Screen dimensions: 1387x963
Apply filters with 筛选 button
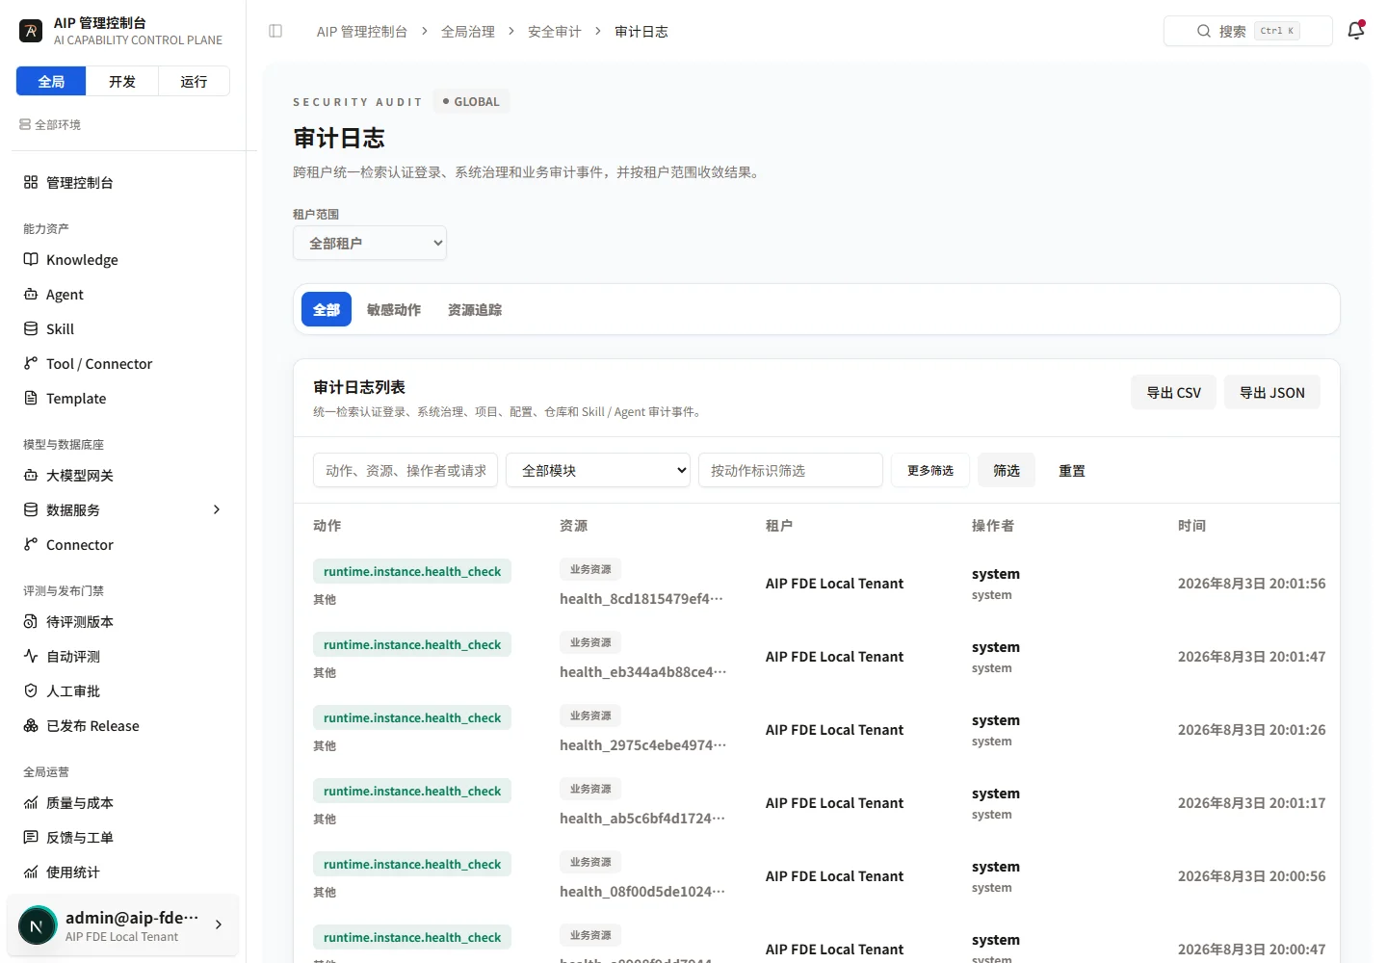pyautogui.click(x=1007, y=470)
